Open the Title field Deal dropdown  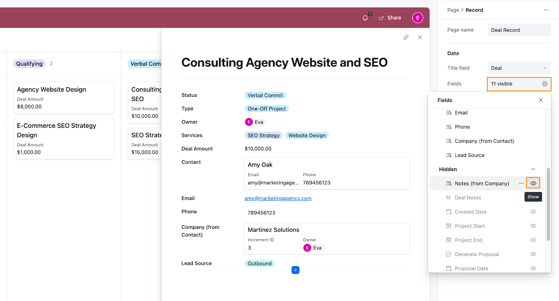[519, 68]
